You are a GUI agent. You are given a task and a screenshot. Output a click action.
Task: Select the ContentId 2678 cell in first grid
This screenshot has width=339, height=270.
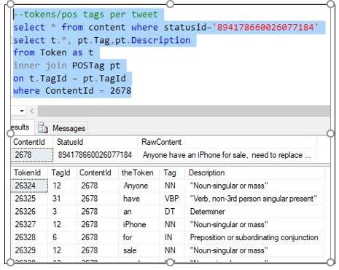(x=32, y=155)
